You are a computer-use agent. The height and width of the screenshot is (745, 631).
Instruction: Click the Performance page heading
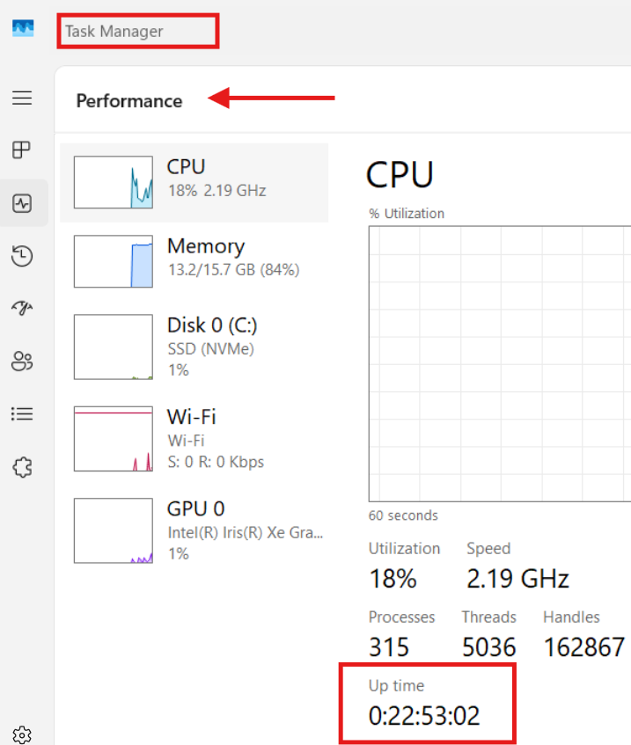129,101
